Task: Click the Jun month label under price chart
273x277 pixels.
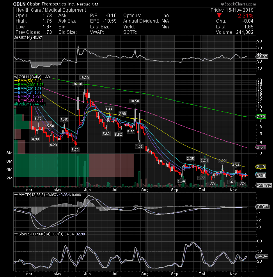Action: point(87,190)
